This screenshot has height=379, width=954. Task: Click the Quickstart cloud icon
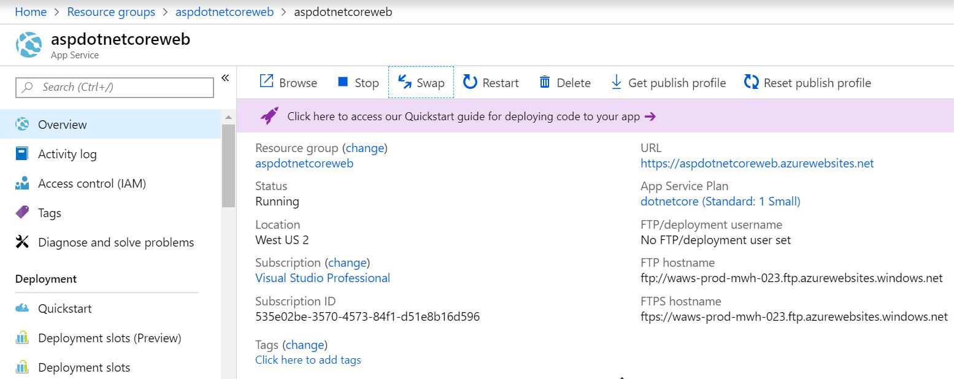pos(22,308)
